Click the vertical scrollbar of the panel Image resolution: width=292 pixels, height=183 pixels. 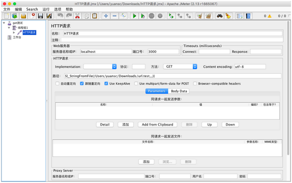click(288, 87)
